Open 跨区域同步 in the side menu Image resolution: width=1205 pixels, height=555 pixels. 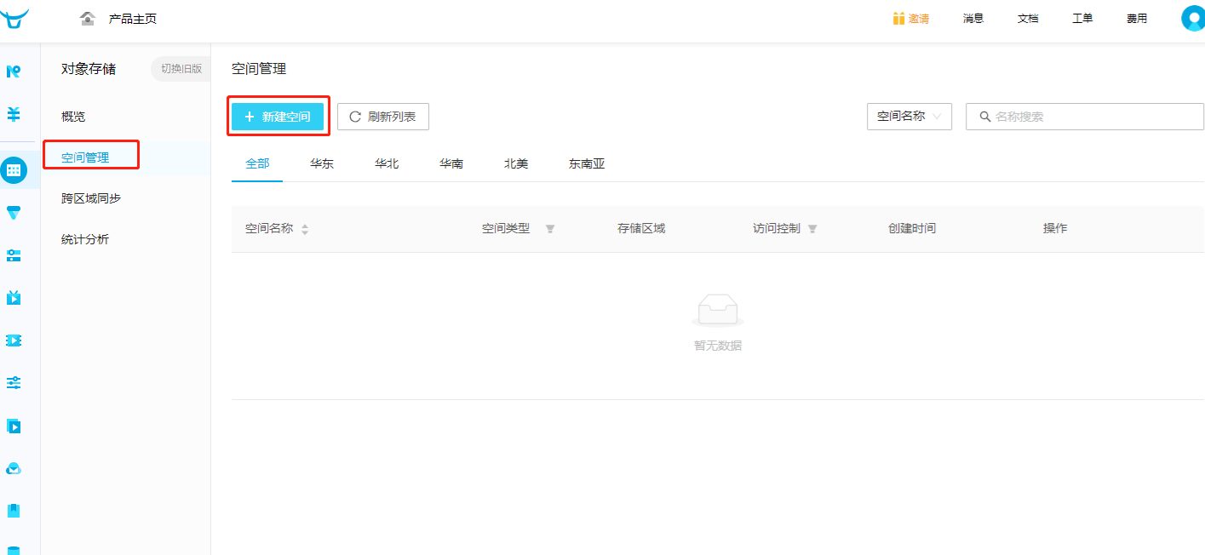click(x=91, y=198)
